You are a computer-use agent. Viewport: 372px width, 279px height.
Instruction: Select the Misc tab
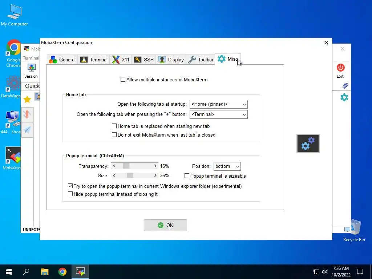pos(228,59)
